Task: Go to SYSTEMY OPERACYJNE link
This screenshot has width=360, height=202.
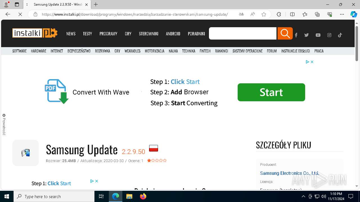Action: point(247,51)
